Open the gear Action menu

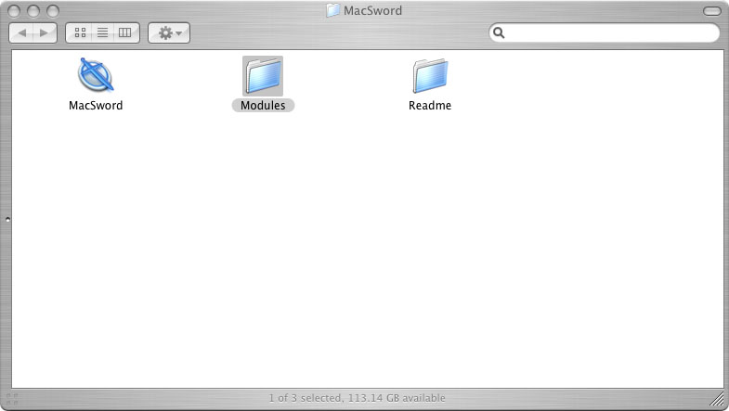click(x=169, y=33)
